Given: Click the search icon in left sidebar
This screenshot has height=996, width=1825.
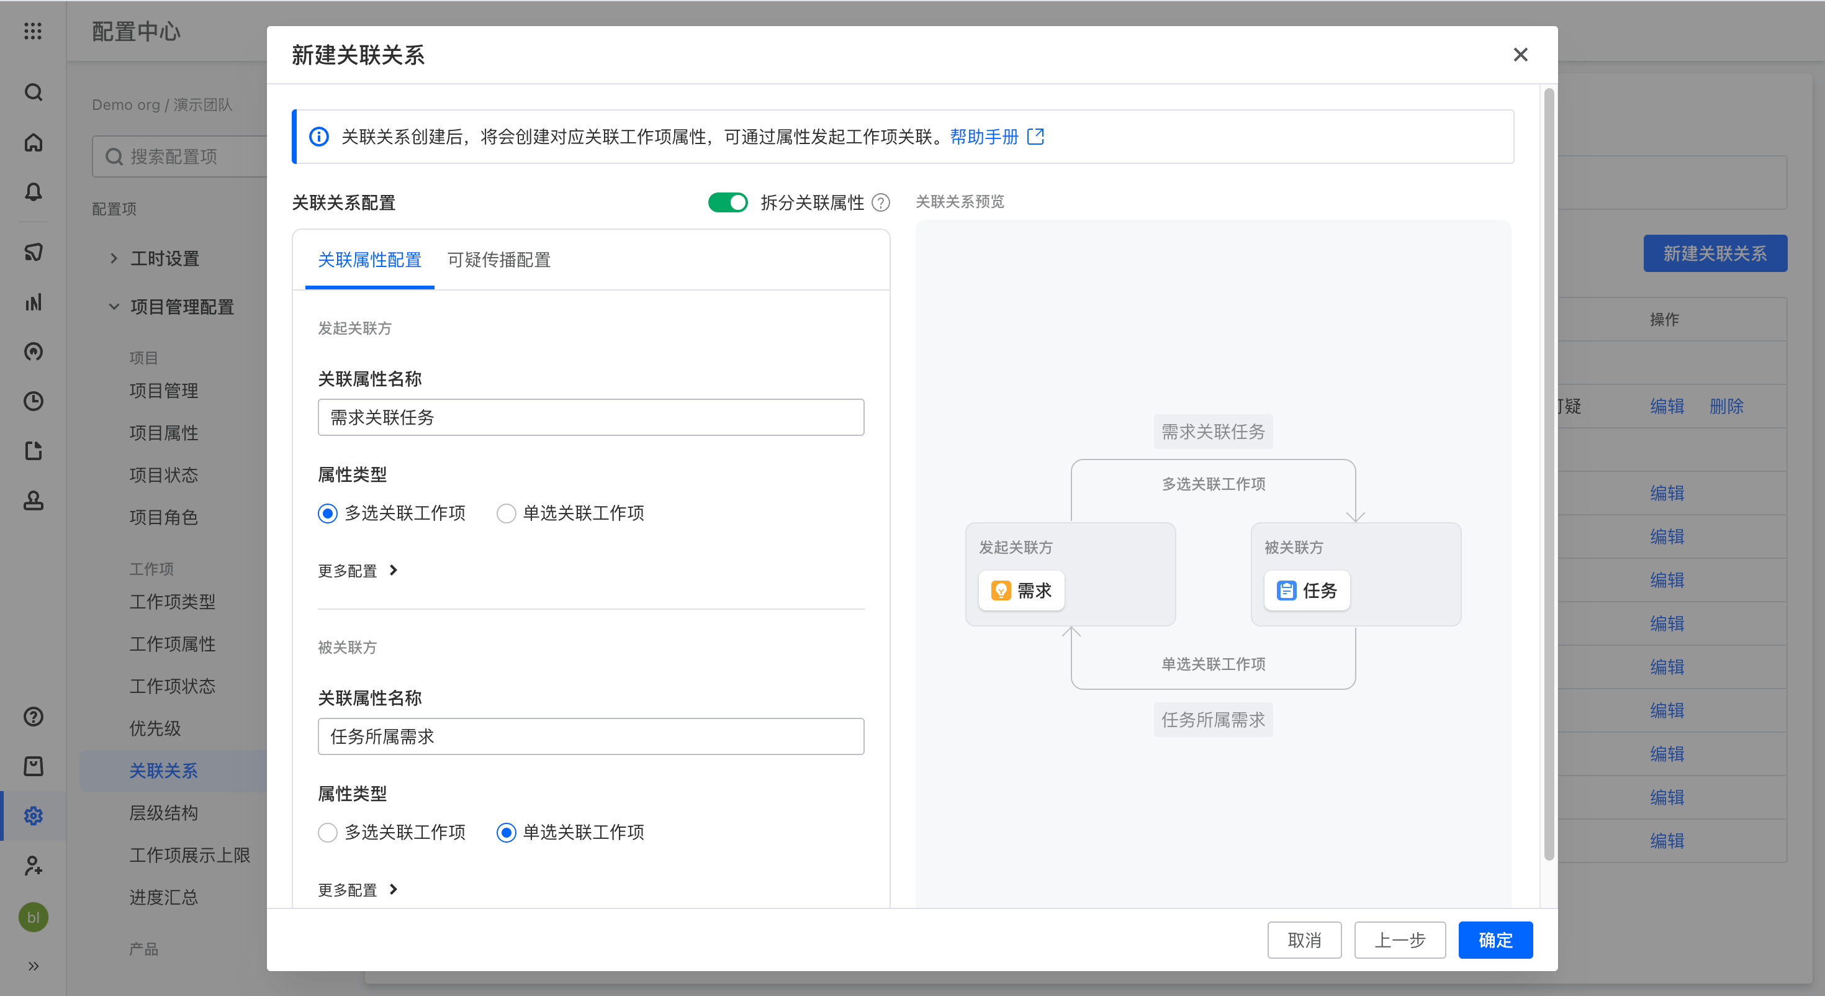Looking at the screenshot, I should (x=32, y=92).
